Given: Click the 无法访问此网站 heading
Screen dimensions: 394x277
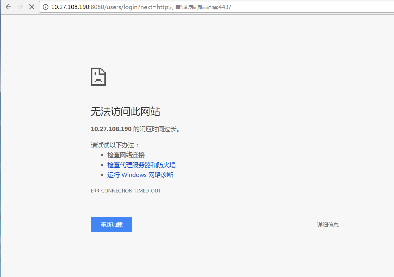Looking at the screenshot, I should pyautogui.click(x=125, y=112).
